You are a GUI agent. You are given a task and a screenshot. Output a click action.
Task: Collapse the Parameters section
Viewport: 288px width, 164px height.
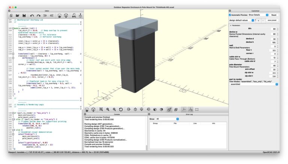pos(231,25)
